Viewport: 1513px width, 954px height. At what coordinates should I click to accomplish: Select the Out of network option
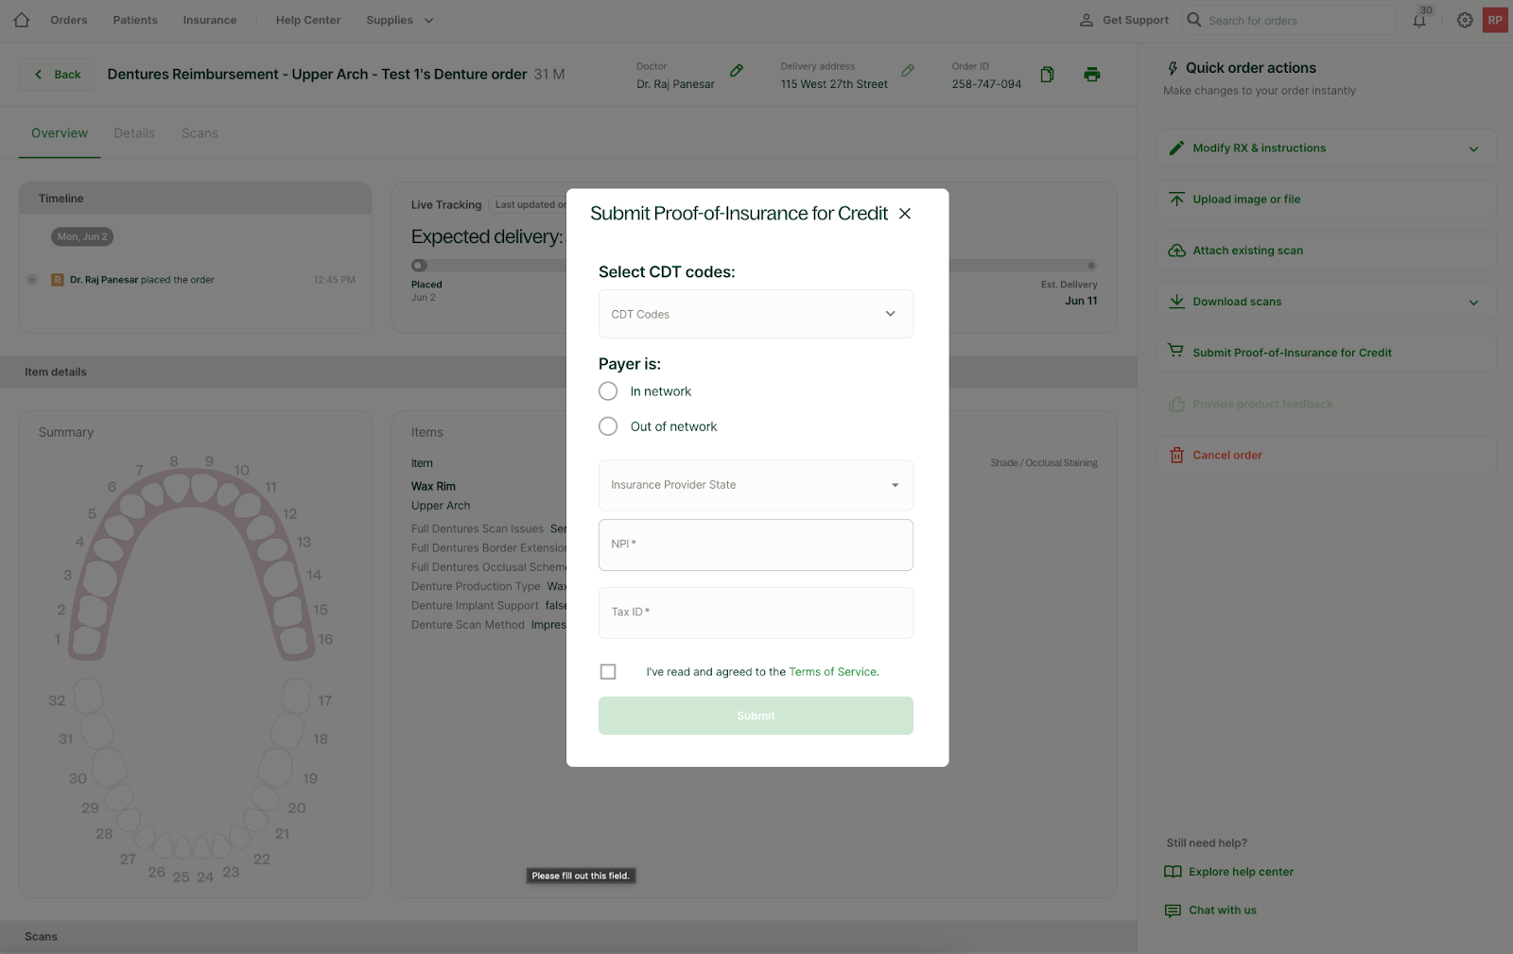(608, 426)
